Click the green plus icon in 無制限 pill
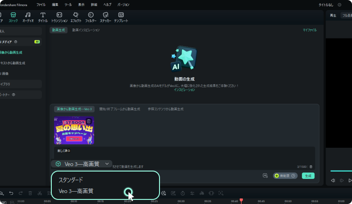Viewport: 352px width, 204px height. click(x=277, y=176)
